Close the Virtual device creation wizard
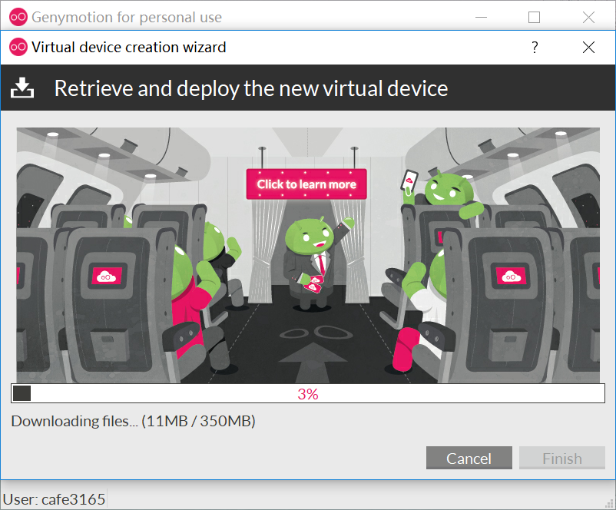The width and height of the screenshot is (616, 510). click(588, 48)
